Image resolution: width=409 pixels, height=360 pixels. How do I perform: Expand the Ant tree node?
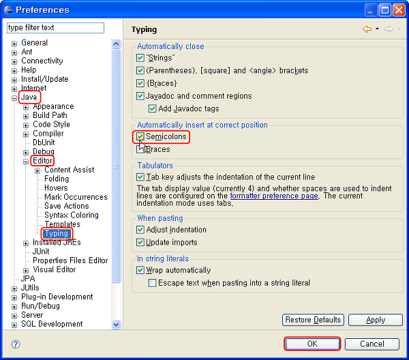click(14, 52)
